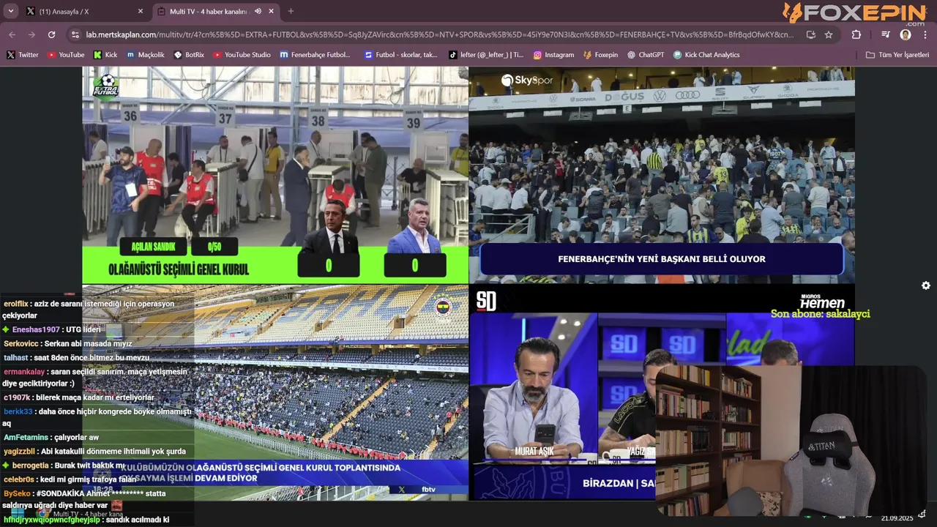View site information icon in address bar

75,34
